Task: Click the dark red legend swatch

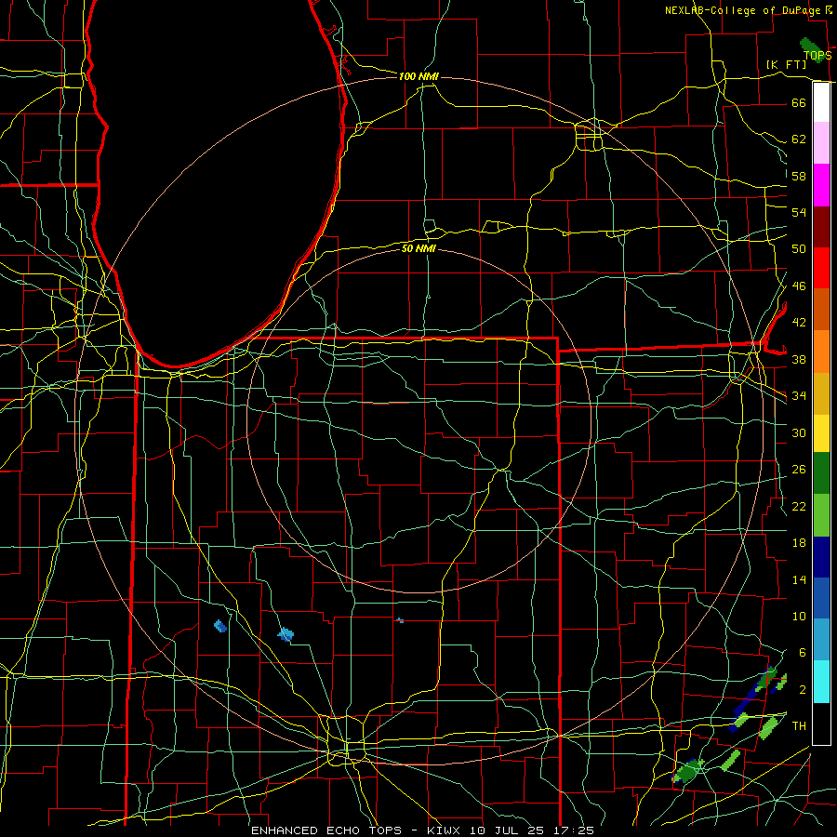Action: pos(821,227)
